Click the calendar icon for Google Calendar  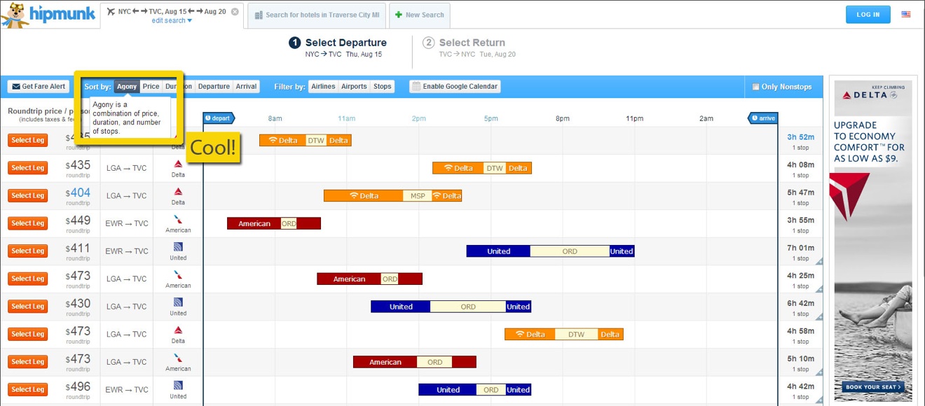pyautogui.click(x=416, y=87)
